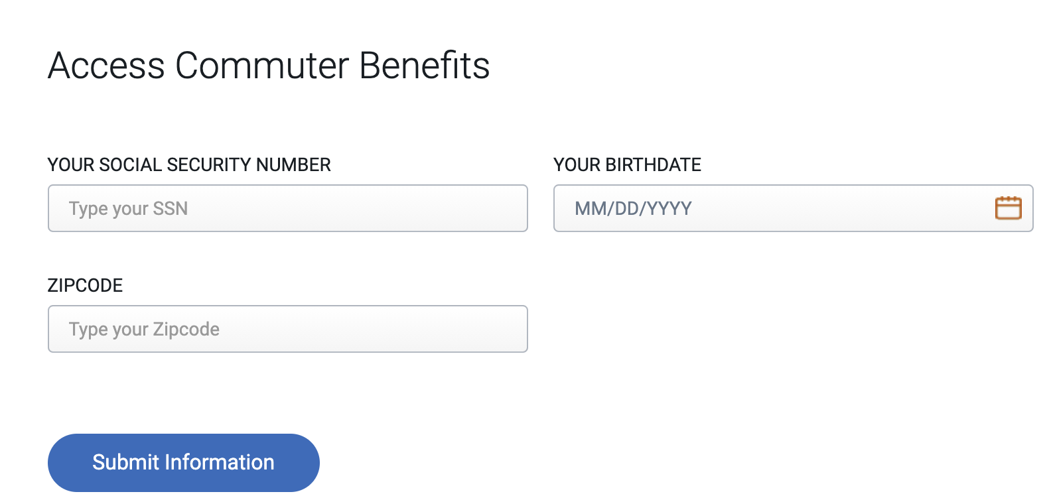1051x500 pixels.
Task: Select the Submit Information control
Action: point(183,462)
